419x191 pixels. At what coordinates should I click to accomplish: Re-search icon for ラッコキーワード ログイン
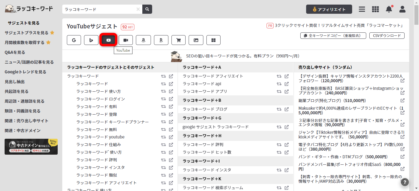point(163,99)
